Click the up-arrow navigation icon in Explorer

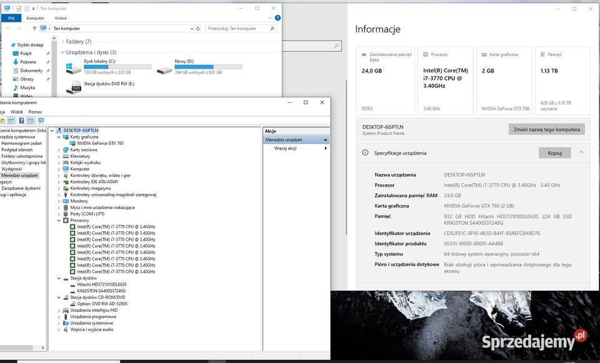(x=34, y=29)
